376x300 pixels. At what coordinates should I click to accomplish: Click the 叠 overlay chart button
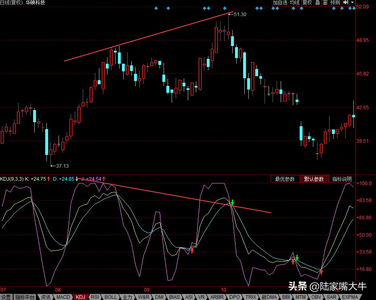[317, 3]
